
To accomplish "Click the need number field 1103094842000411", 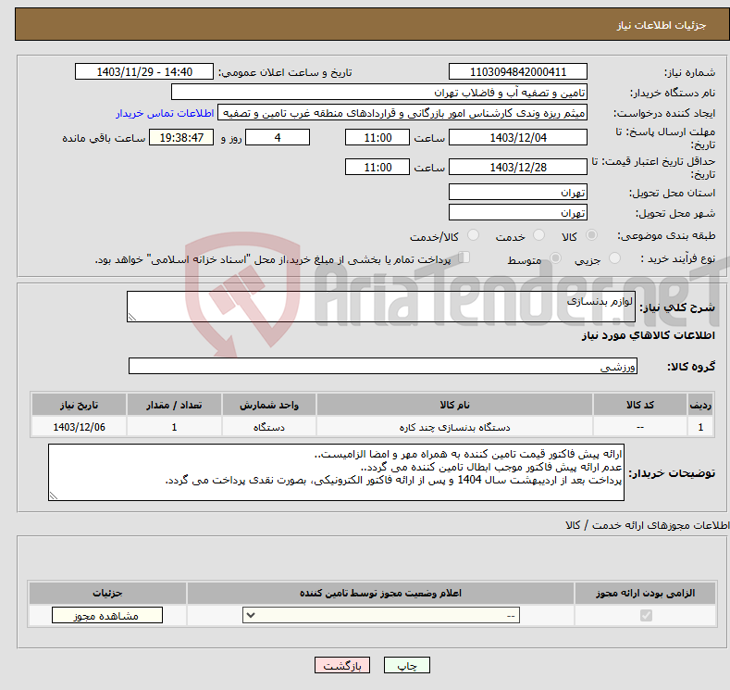I will pos(518,71).
